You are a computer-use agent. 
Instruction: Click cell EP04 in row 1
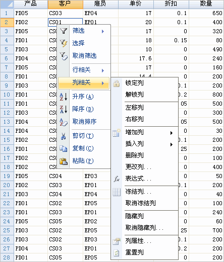click(x=101, y=13)
